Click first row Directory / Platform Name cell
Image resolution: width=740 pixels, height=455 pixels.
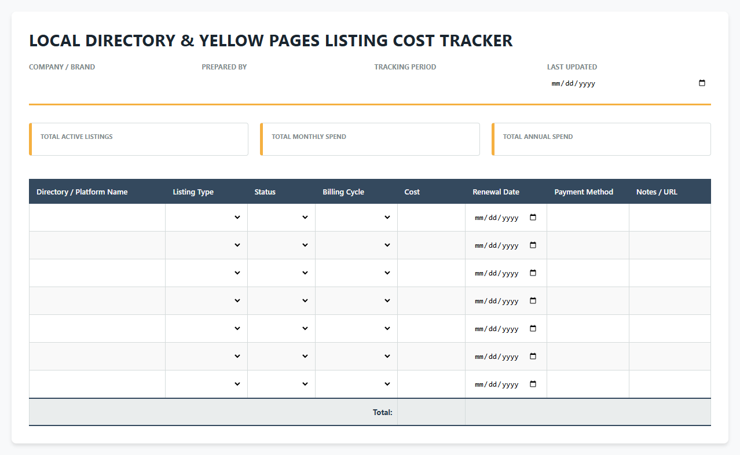click(97, 218)
